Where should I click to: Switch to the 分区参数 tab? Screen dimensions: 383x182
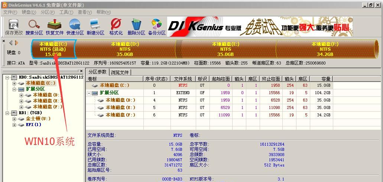(97, 72)
